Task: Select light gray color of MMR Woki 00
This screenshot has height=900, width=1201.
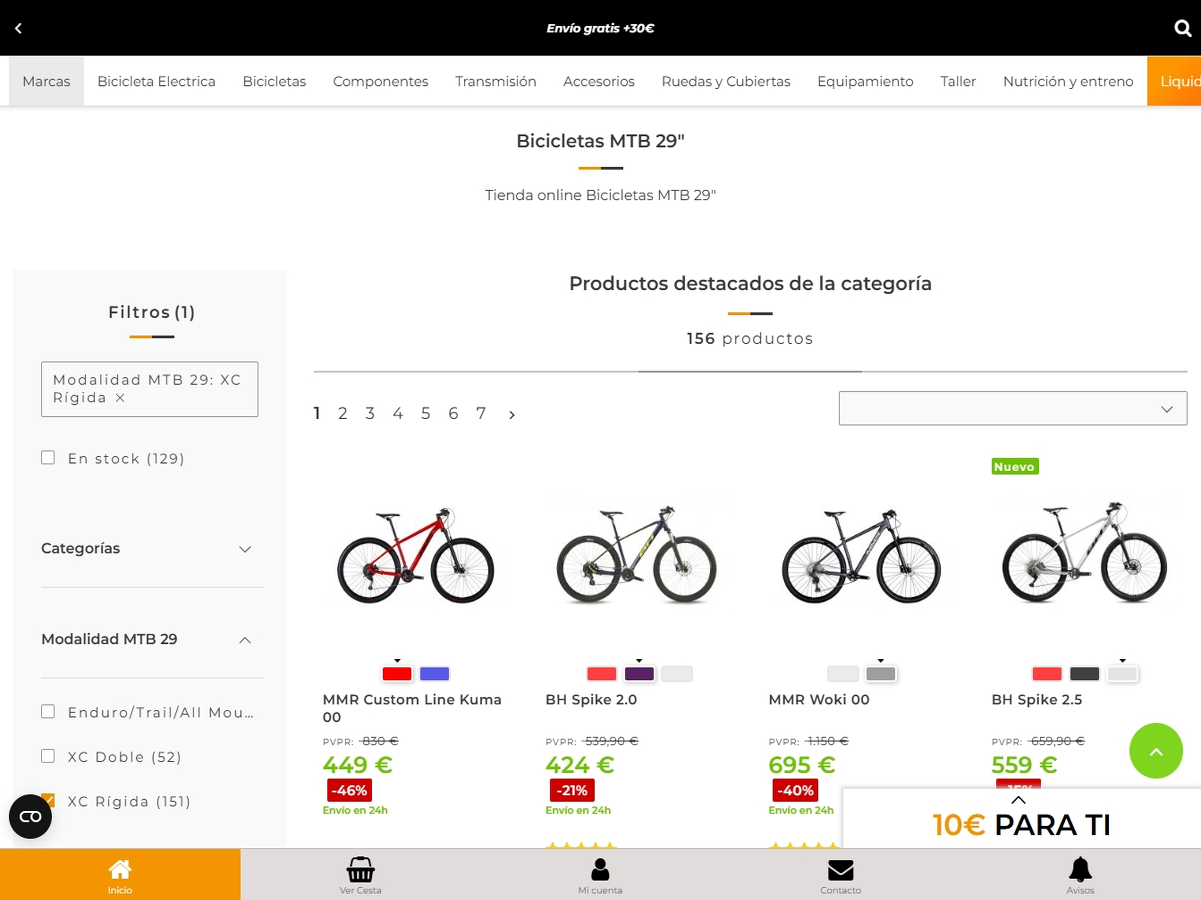Action: (x=843, y=674)
